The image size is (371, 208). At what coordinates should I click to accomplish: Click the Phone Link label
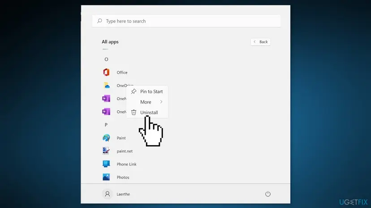point(126,164)
